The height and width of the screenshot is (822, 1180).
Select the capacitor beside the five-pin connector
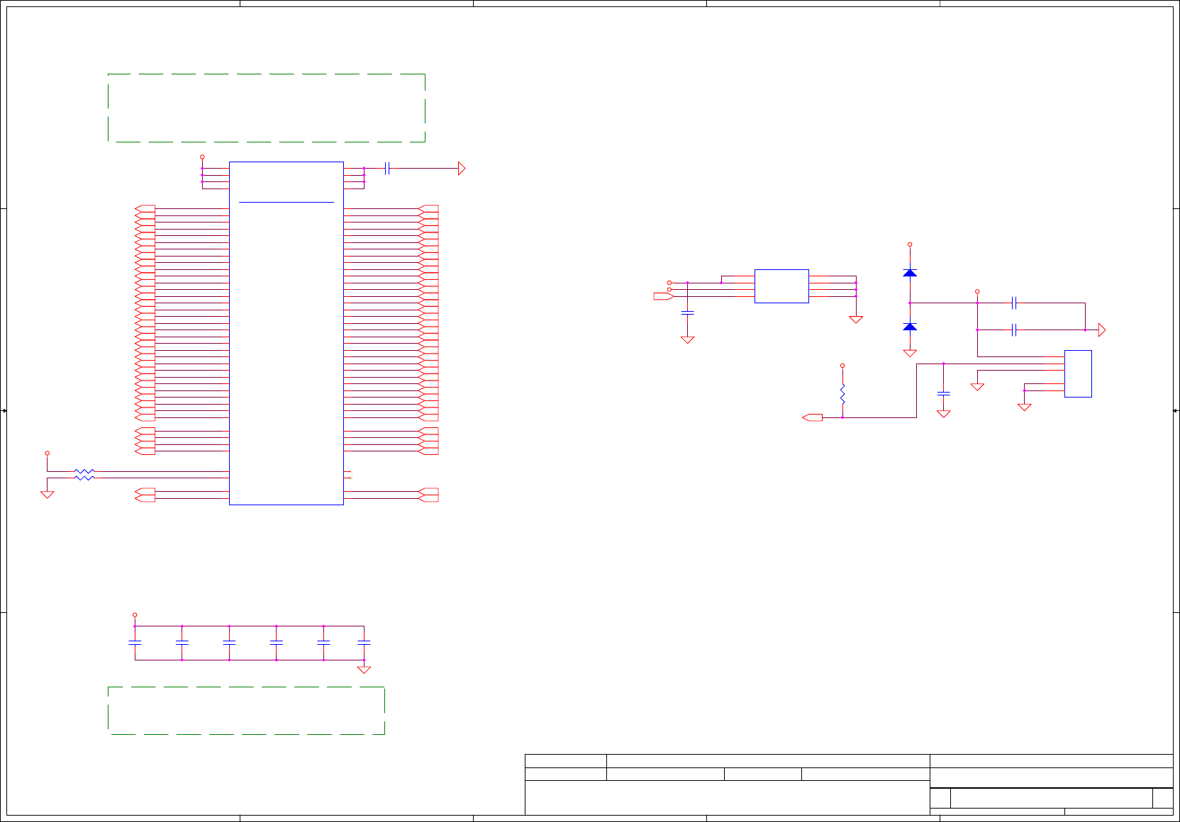(x=943, y=393)
